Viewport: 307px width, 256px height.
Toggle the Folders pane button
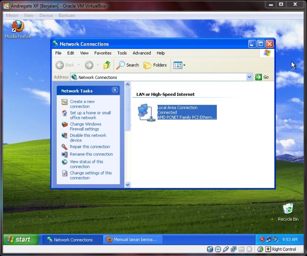[155, 65]
